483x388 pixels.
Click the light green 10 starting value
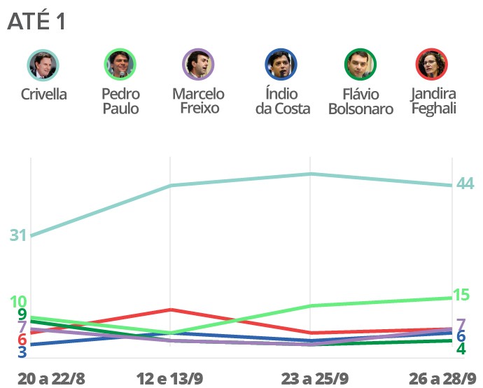pos(18,303)
